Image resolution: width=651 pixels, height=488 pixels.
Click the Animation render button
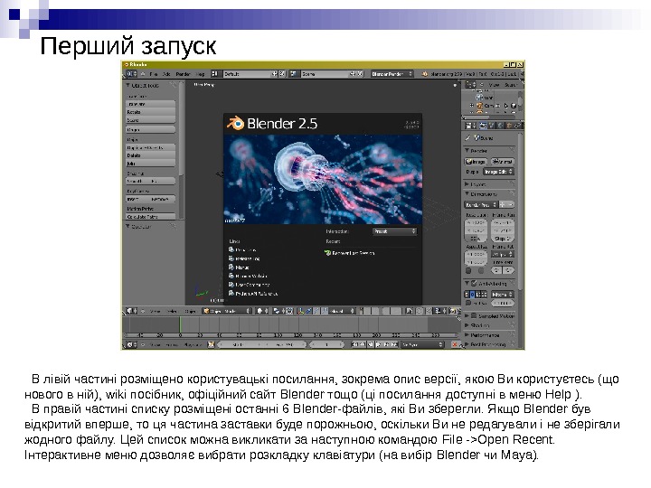[502, 162]
